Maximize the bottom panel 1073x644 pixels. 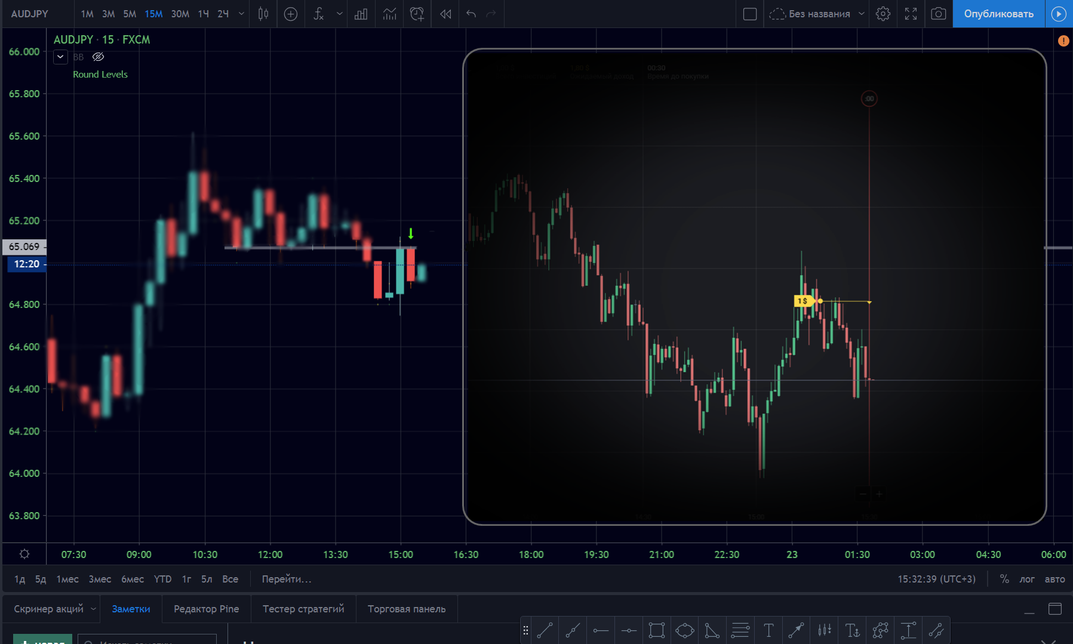1055,609
